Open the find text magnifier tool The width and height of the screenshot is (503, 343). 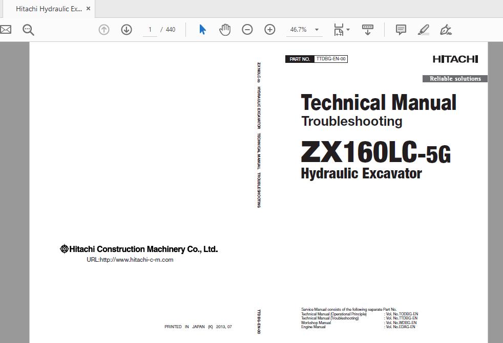28,30
